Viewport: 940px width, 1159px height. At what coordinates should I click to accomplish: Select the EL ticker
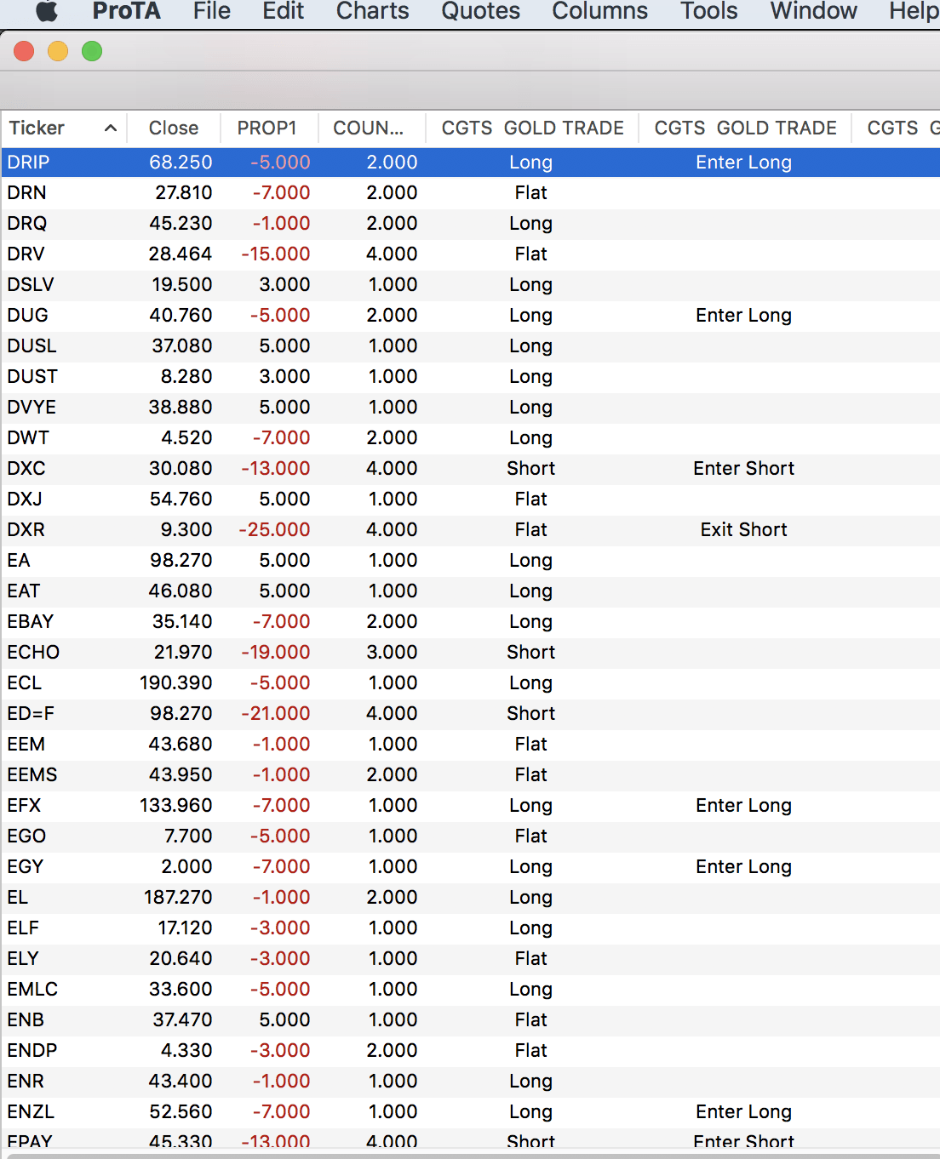18,898
